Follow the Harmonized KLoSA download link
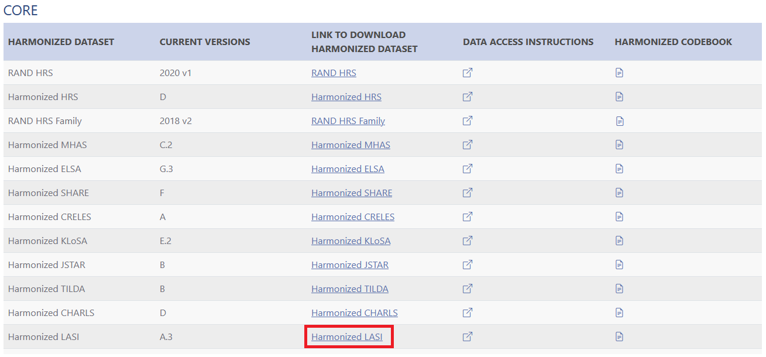766x357 pixels. pyautogui.click(x=351, y=241)
